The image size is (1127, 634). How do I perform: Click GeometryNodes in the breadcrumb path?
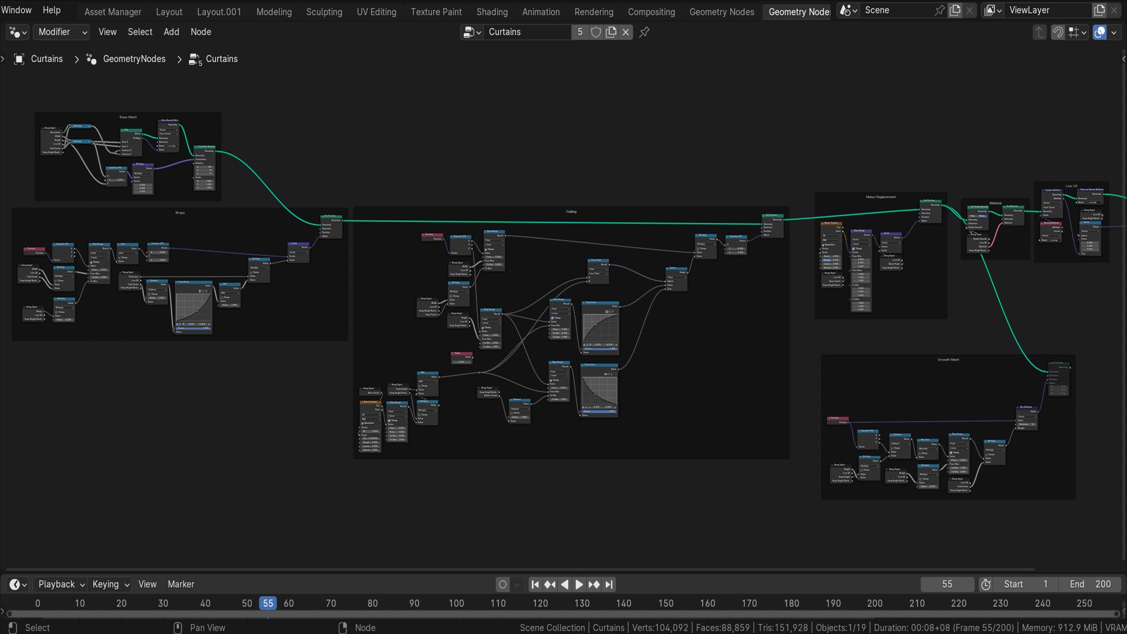tap(134, 59)
